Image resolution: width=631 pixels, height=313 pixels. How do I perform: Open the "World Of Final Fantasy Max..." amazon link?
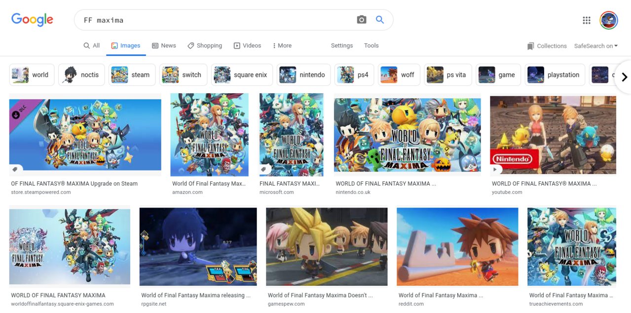pyautogui.click(x=209, y=184)
